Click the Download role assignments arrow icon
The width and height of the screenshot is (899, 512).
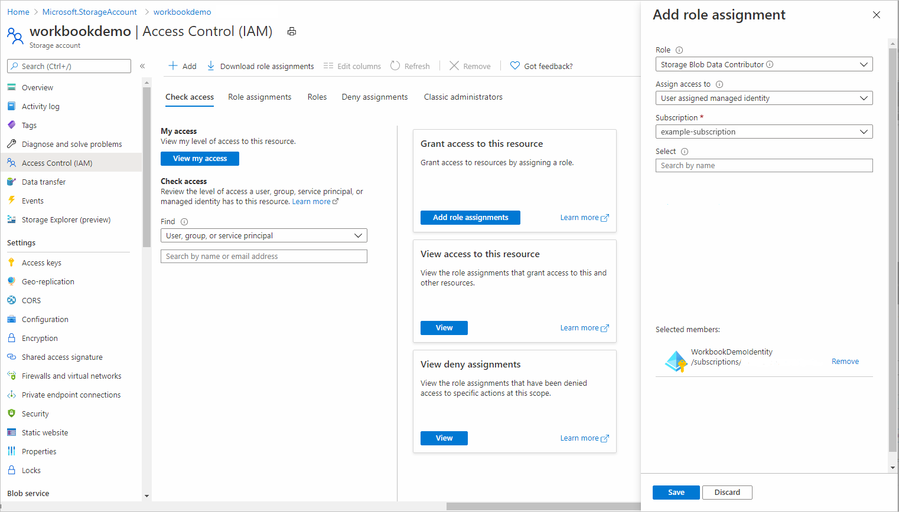tap(211, 66)
